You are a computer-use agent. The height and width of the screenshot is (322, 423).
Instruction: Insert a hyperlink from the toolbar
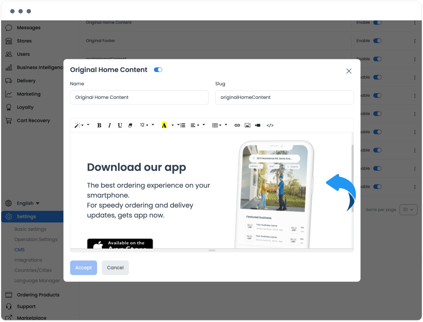[237, 125]
